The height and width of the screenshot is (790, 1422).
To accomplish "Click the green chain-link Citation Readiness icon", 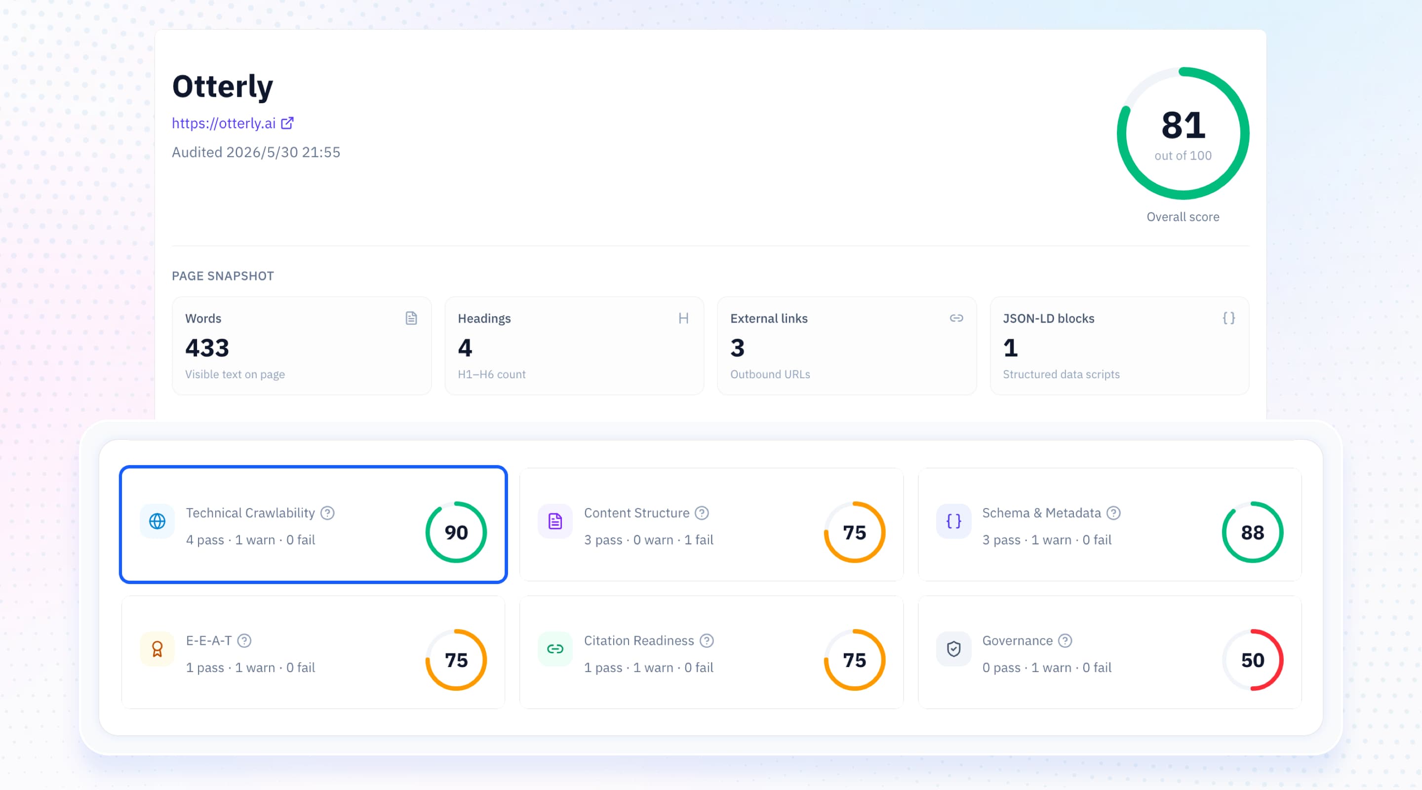I will 555,649.
